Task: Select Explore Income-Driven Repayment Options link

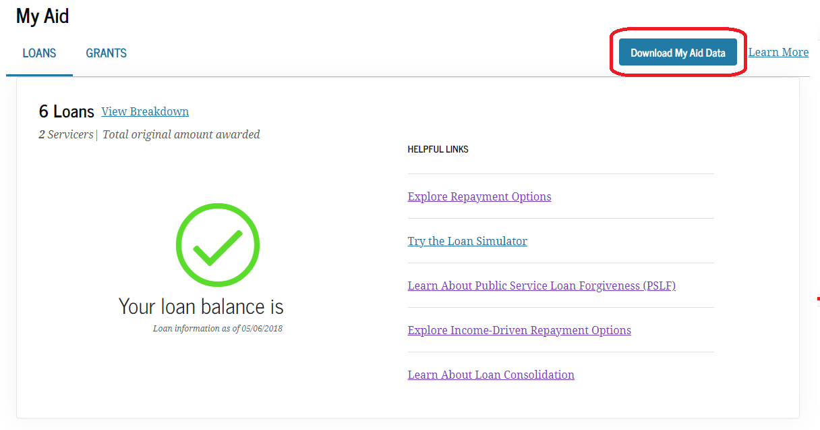Action: point(519,330)
